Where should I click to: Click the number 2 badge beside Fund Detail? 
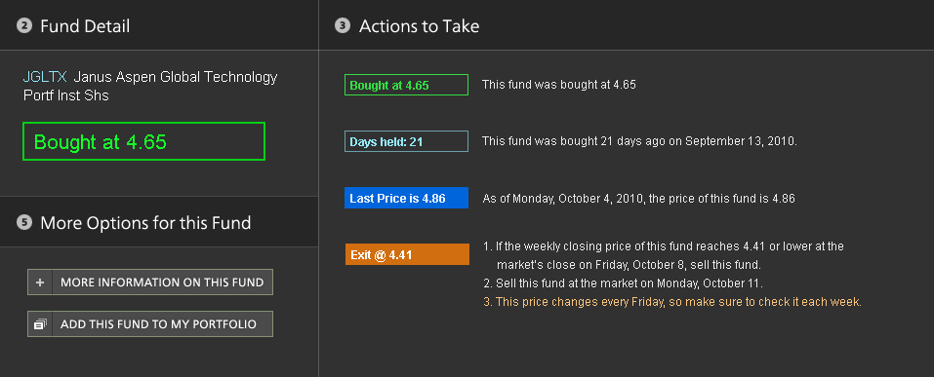pos(23,25)
